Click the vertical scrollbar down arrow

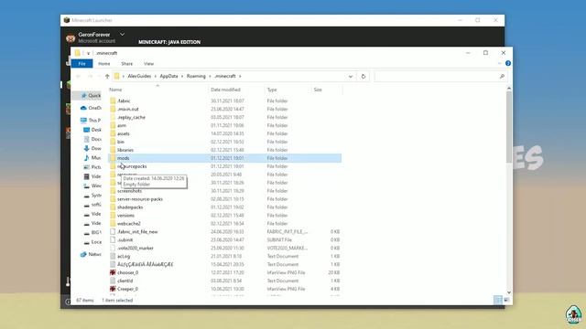point(509,292)
